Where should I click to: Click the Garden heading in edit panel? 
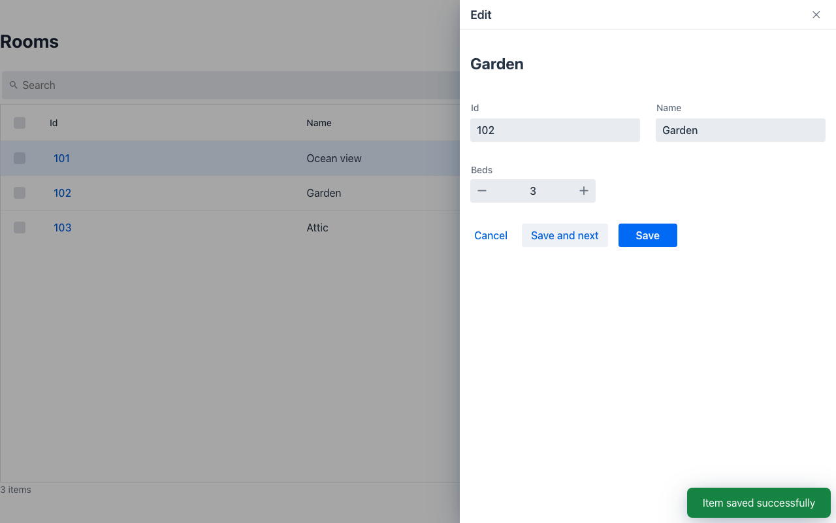coord(497,64)
